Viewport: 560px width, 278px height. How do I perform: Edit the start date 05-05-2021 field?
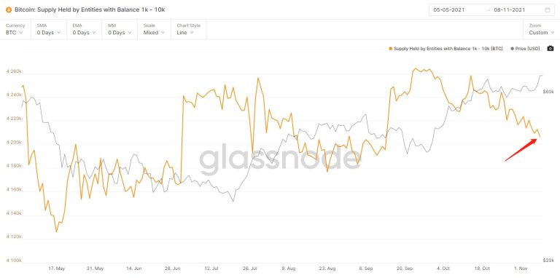pos(449,10)
